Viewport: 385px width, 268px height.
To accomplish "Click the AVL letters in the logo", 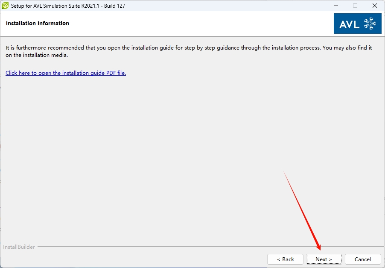I will click(349, 25).
